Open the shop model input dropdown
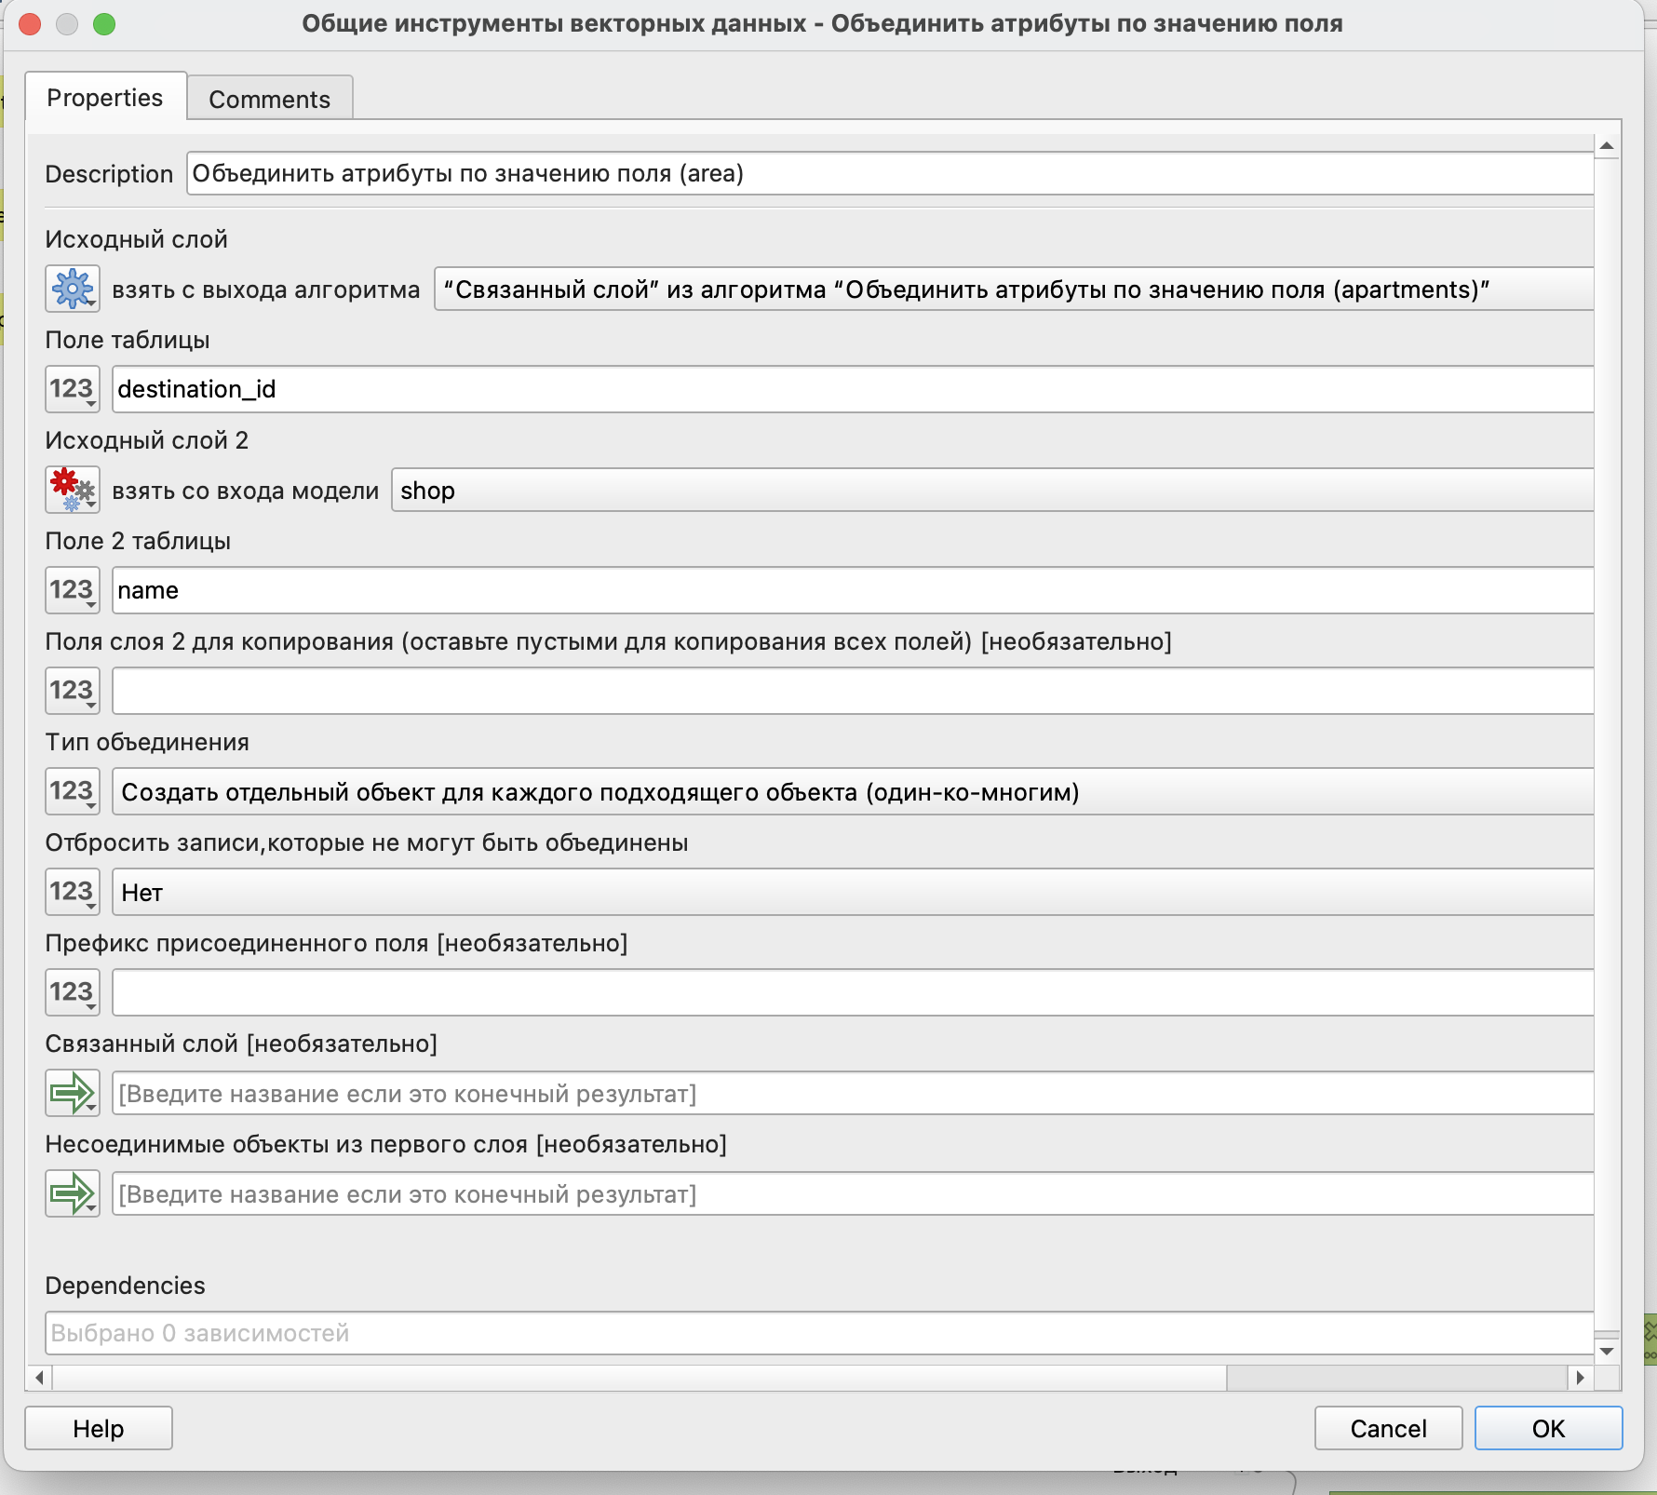The height and width of the screenshot is (1495, 1657). (x=992, y=491)
